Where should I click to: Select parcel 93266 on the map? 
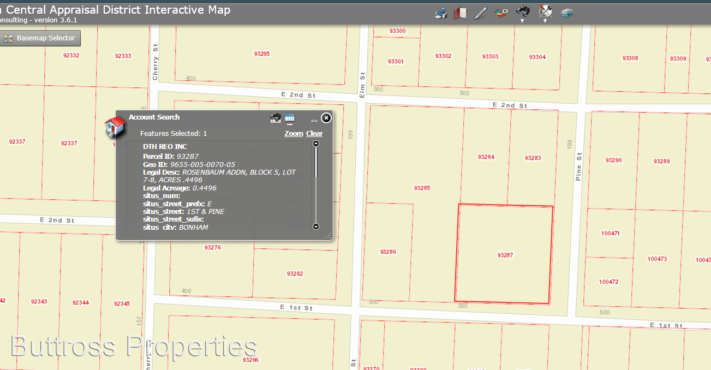[x=250, y=360]
